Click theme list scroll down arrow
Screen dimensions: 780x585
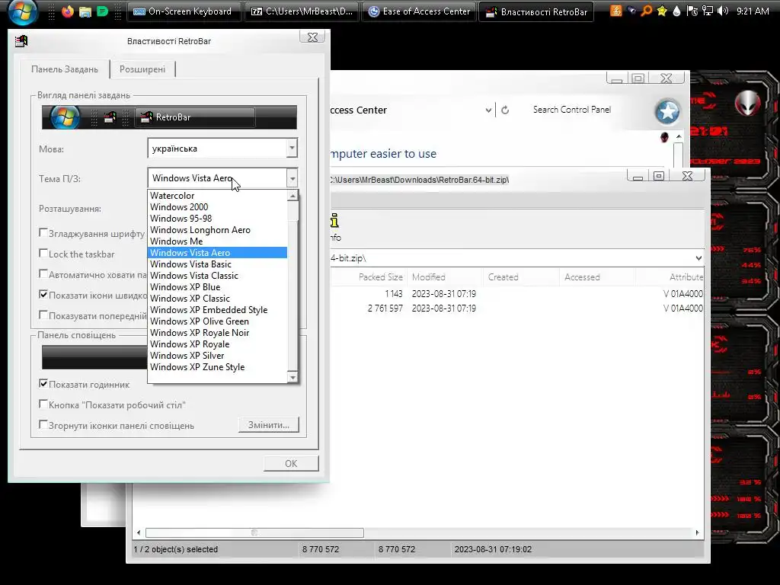(292, 378)
